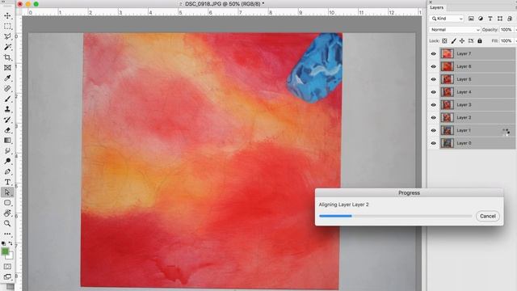Select the Dodge tool
This screenshot has width=517, height=291.
pos(7,161)
